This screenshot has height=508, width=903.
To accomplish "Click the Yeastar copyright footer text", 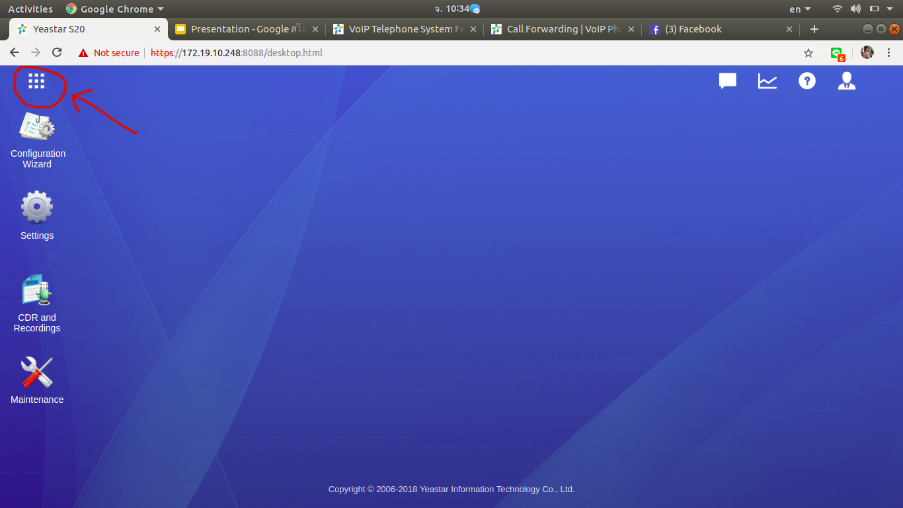I will click(x=451, y=489).
